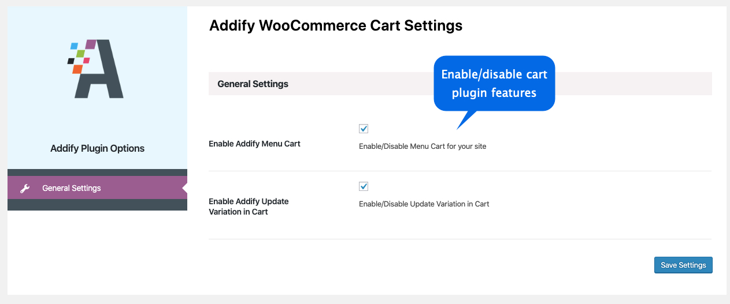Click the Enable Addify Menu Cart label
Screen dimensions: 730x304
254,144
